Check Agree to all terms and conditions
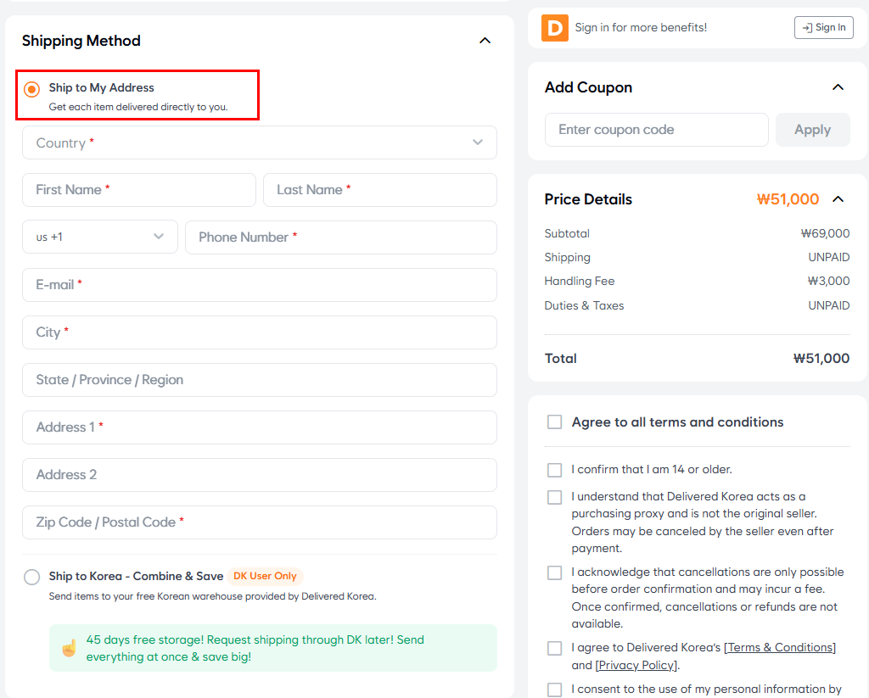Viewport: 869px width, 698px height. tap(555, 422)
